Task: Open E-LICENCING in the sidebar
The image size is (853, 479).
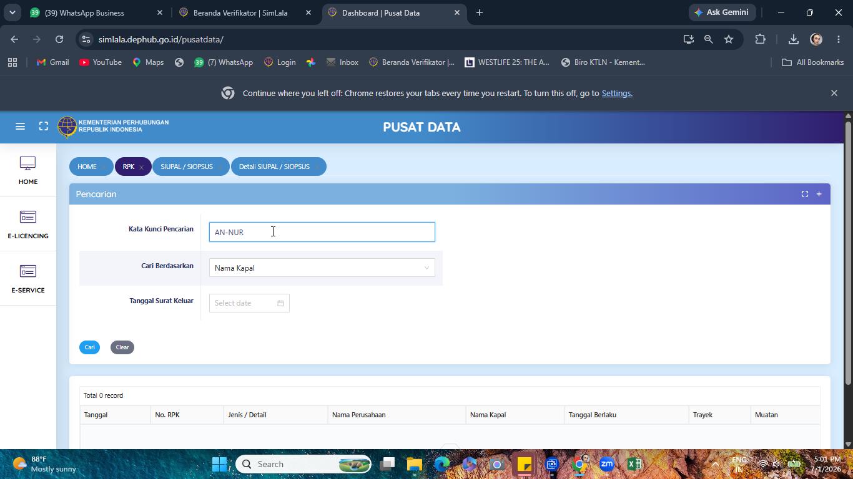Action: click(27, 225)
